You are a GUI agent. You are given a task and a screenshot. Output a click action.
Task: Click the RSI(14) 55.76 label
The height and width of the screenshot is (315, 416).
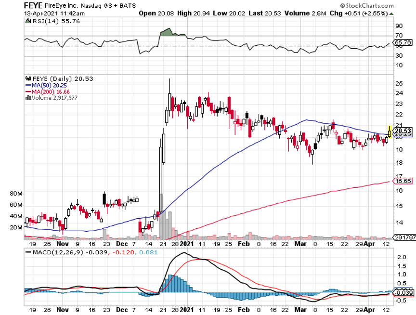[56, 21]
